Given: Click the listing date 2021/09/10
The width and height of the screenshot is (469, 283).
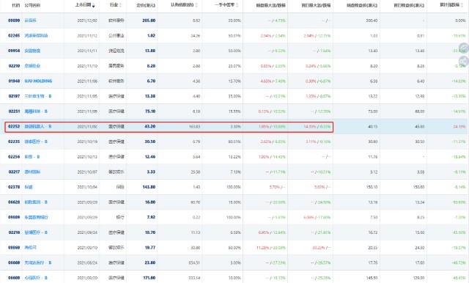Looking at the screenshot, I should (87, 248).
